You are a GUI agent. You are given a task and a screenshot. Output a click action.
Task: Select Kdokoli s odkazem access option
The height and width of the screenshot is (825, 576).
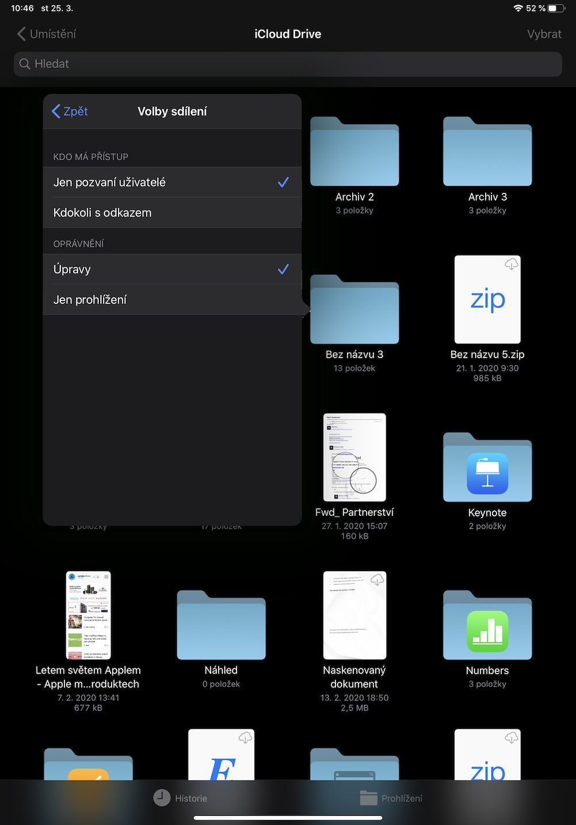click(172, 212)
